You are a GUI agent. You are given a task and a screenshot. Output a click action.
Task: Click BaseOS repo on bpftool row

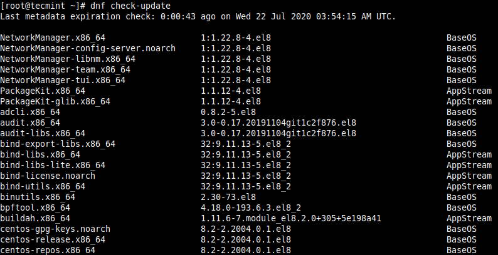(462, 208)
